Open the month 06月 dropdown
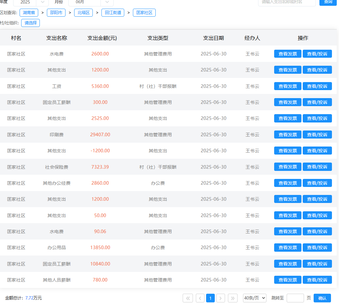 [91, 2]
